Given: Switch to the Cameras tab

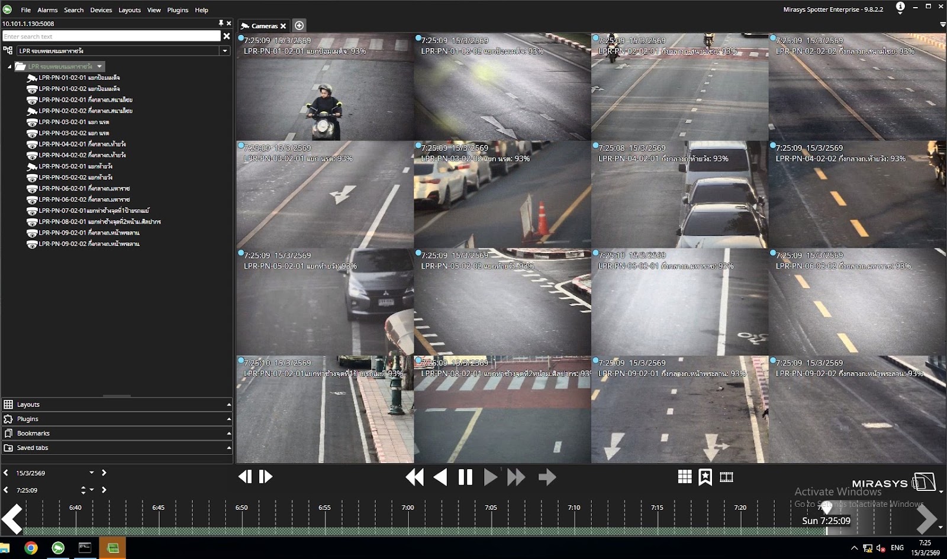Looking at the screenshot, I should coord(263,26).
